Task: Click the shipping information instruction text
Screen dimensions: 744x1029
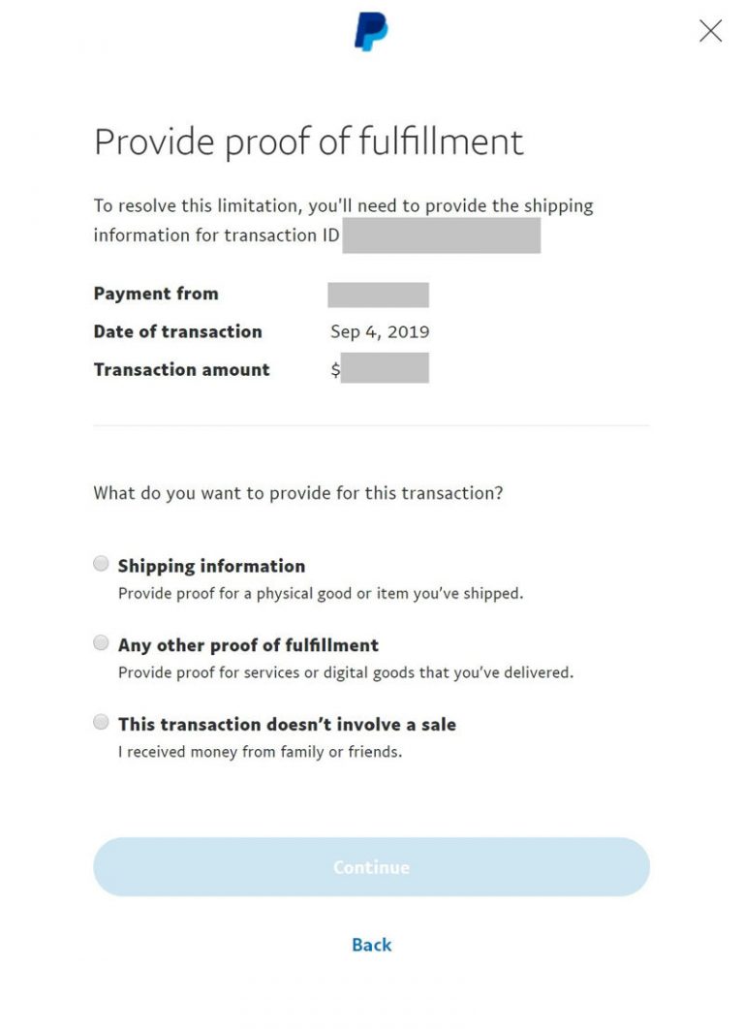Action: point(343,219)
